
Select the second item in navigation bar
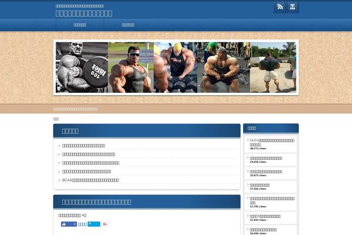128,25
